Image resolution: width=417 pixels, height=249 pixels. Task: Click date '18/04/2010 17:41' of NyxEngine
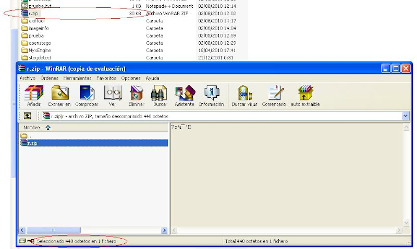tap(217, 50)
